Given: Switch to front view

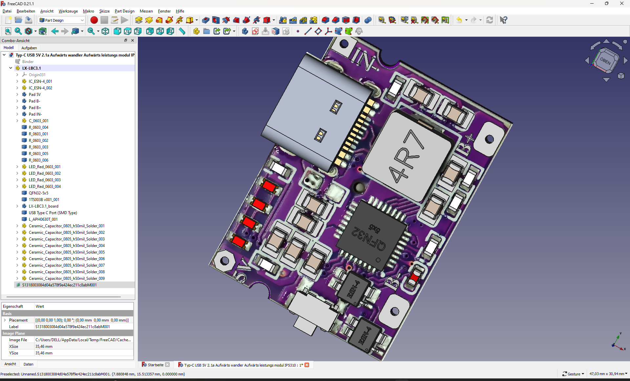Looking at the screenshot, I should (x=117, y=31).
